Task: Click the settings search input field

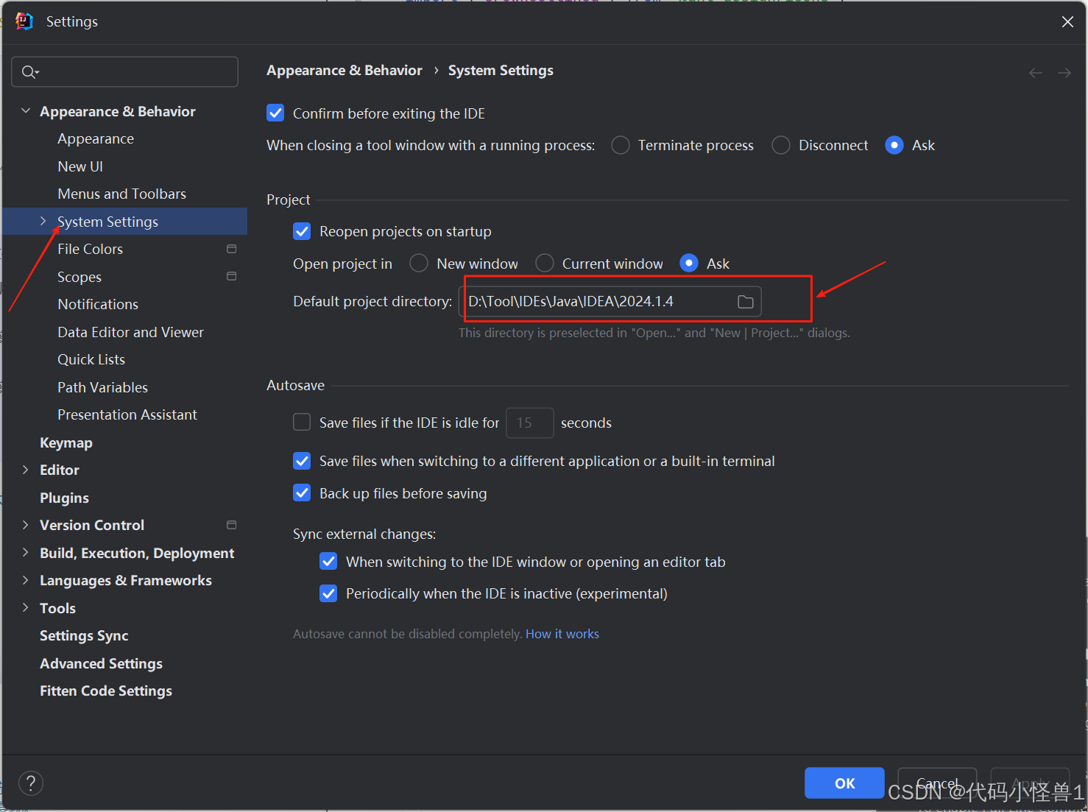Action: point(124,71)
